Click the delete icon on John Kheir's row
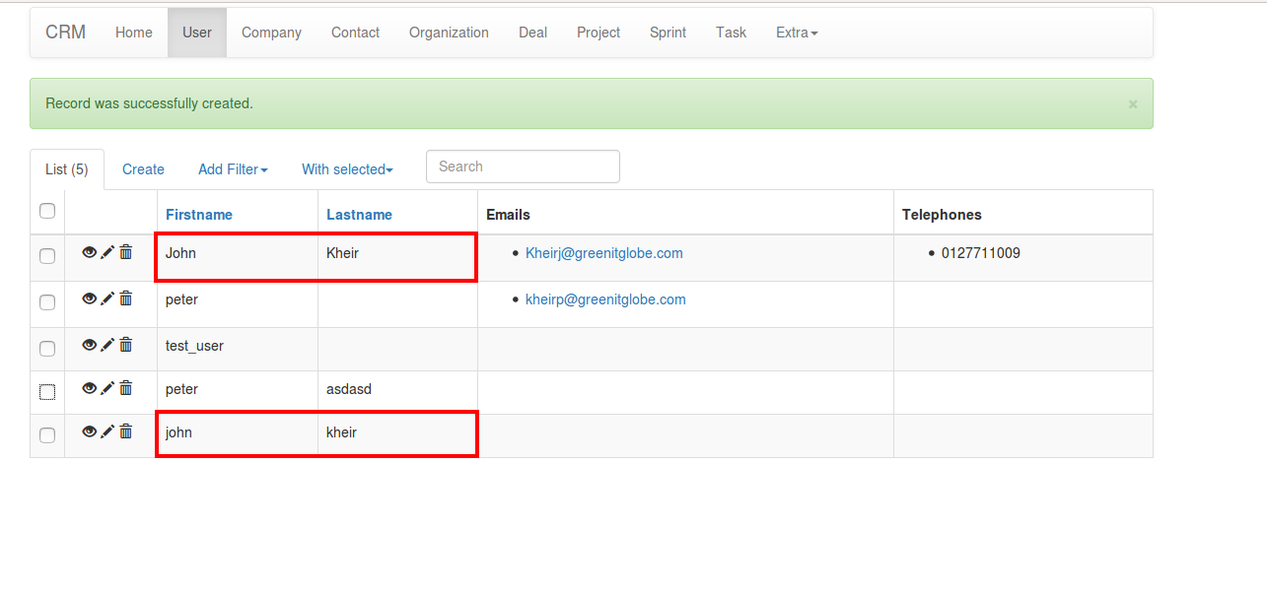This screenshot has height=595, width=1267. (125, 252)
